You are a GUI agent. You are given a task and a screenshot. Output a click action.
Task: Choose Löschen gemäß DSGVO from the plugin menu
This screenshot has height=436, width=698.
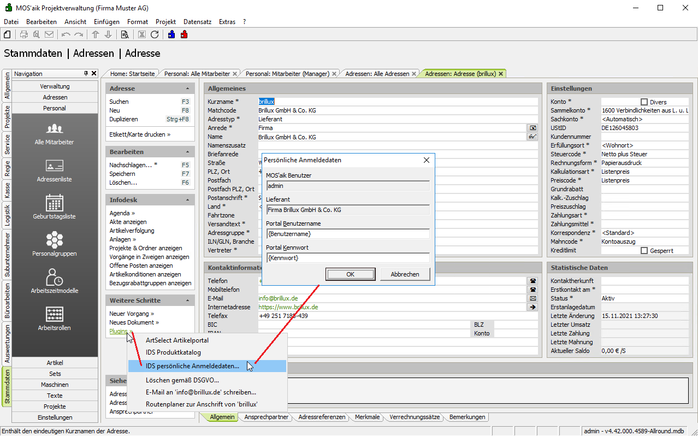pos(182,380)
